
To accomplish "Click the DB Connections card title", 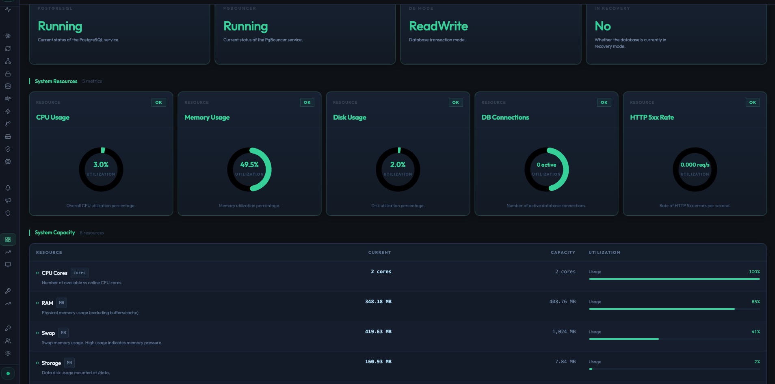I will (x=505, y=117).
